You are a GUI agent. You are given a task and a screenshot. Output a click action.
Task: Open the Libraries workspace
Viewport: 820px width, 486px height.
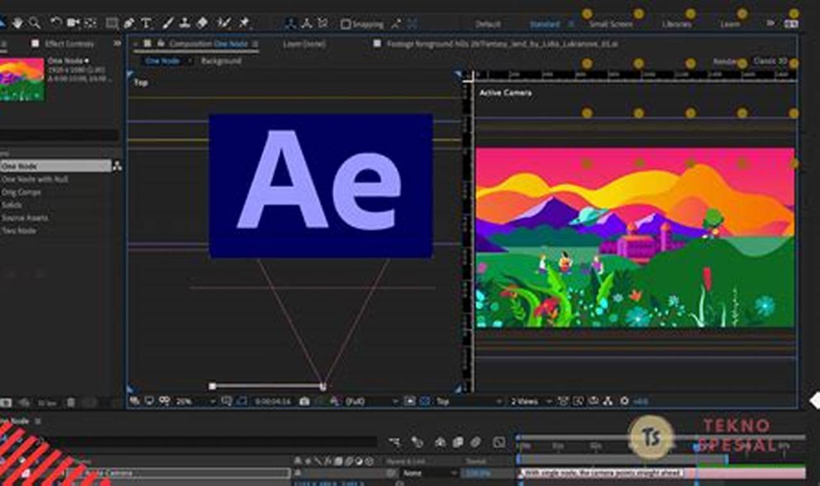point(677,24)
